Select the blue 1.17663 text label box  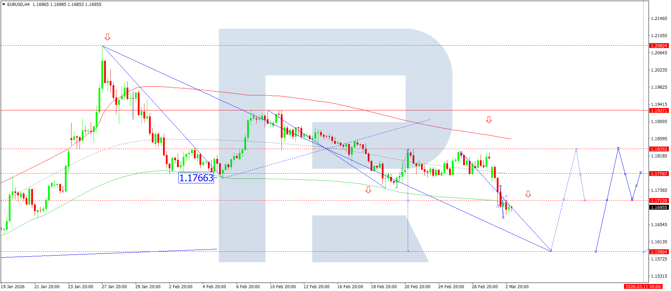coord(196,178)
